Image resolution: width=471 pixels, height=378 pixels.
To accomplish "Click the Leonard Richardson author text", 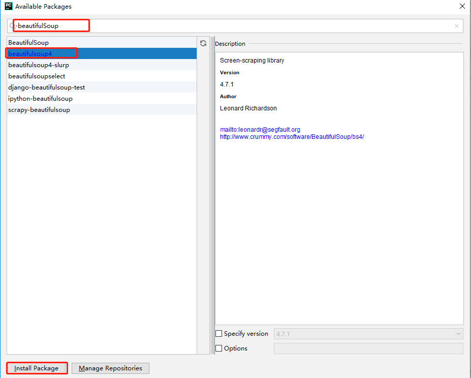I will pyautogui.click(x=248, y=108).
